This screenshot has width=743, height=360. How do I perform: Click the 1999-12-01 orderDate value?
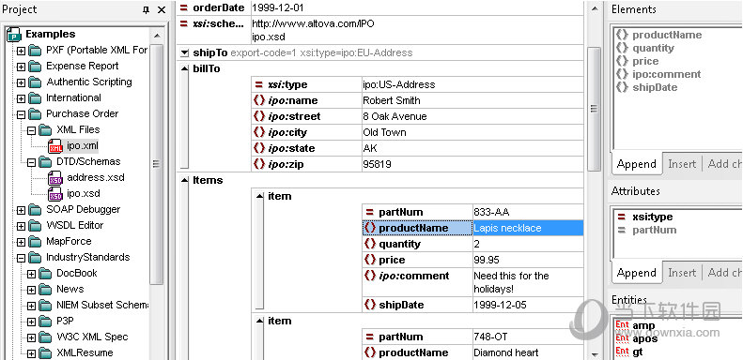click(278, 8)
